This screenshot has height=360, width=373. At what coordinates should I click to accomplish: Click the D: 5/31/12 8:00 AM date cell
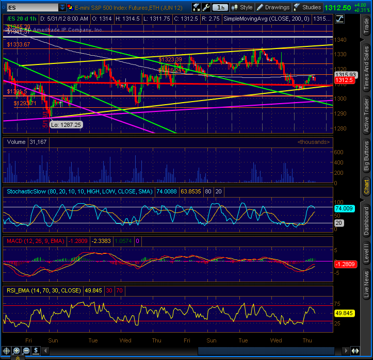point(64,19)
